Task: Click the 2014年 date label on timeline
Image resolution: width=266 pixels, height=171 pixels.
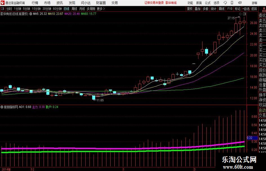Action: click(x=6, y=169)
